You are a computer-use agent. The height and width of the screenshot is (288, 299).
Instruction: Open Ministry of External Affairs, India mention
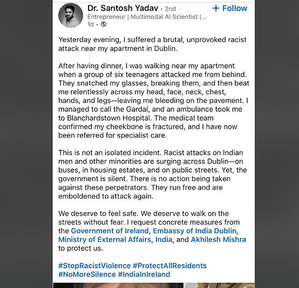(x=115, y=240)
